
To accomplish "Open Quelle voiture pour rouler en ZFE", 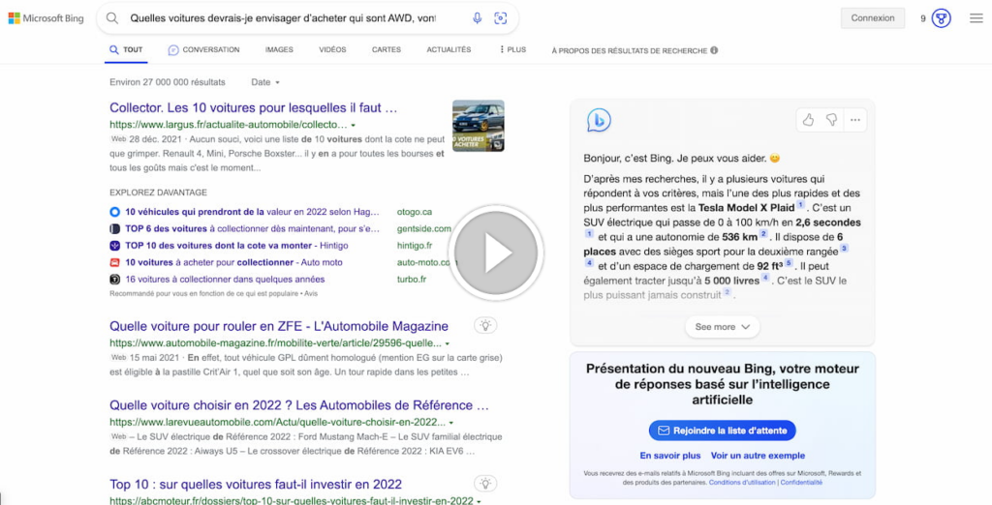I will coord(279,326).
